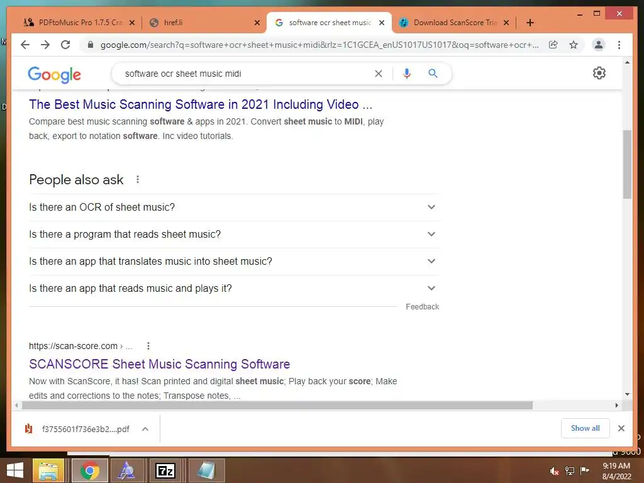Click scroll right arrow on horizontal scrollbar
Screen dimensions: 644x483
pos(616,406)
